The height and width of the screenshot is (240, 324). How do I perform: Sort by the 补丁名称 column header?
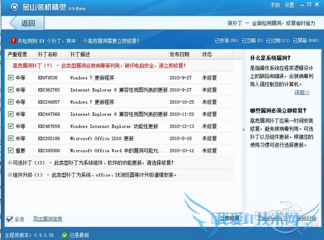coord(48,54)
